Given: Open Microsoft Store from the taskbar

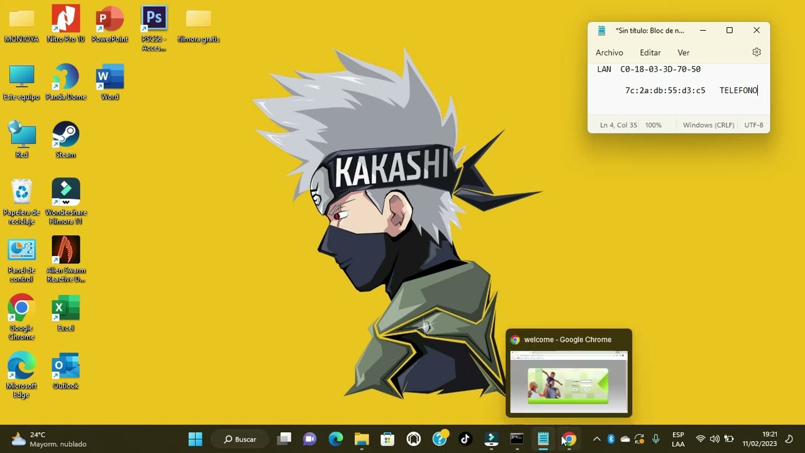Looking at the screenshot, I should click(387, 439).
